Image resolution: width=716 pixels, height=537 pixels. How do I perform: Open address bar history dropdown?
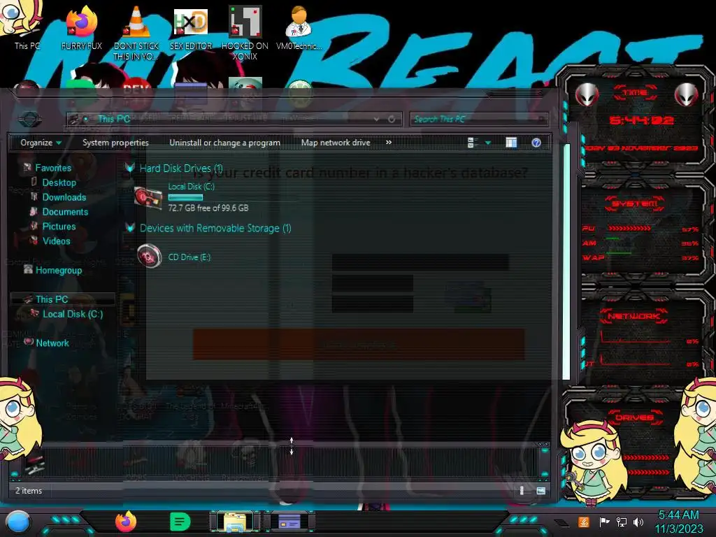(376, 119)
